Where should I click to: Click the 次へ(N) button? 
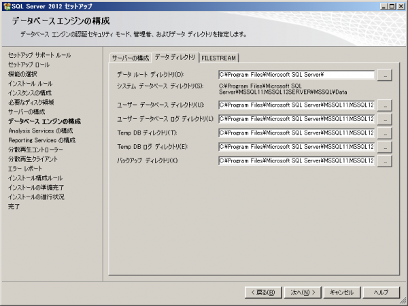(301, 292)
